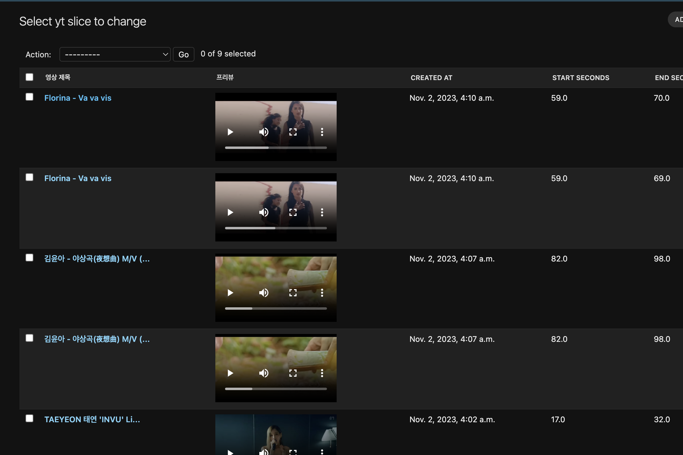Seek on the first video's progress bar
This screenshot has width=683, height=455.
pos(276,148)
